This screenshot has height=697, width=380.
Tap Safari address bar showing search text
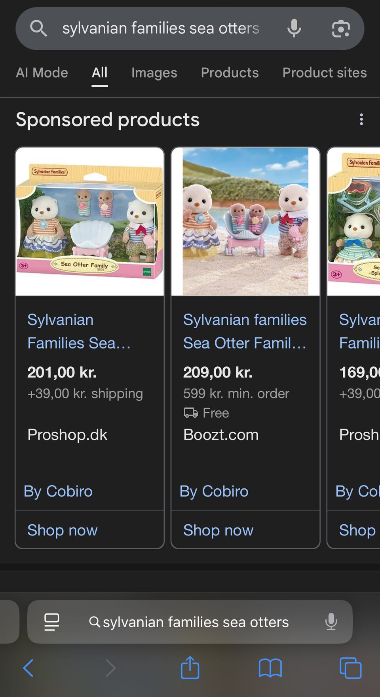click(196, 622)
